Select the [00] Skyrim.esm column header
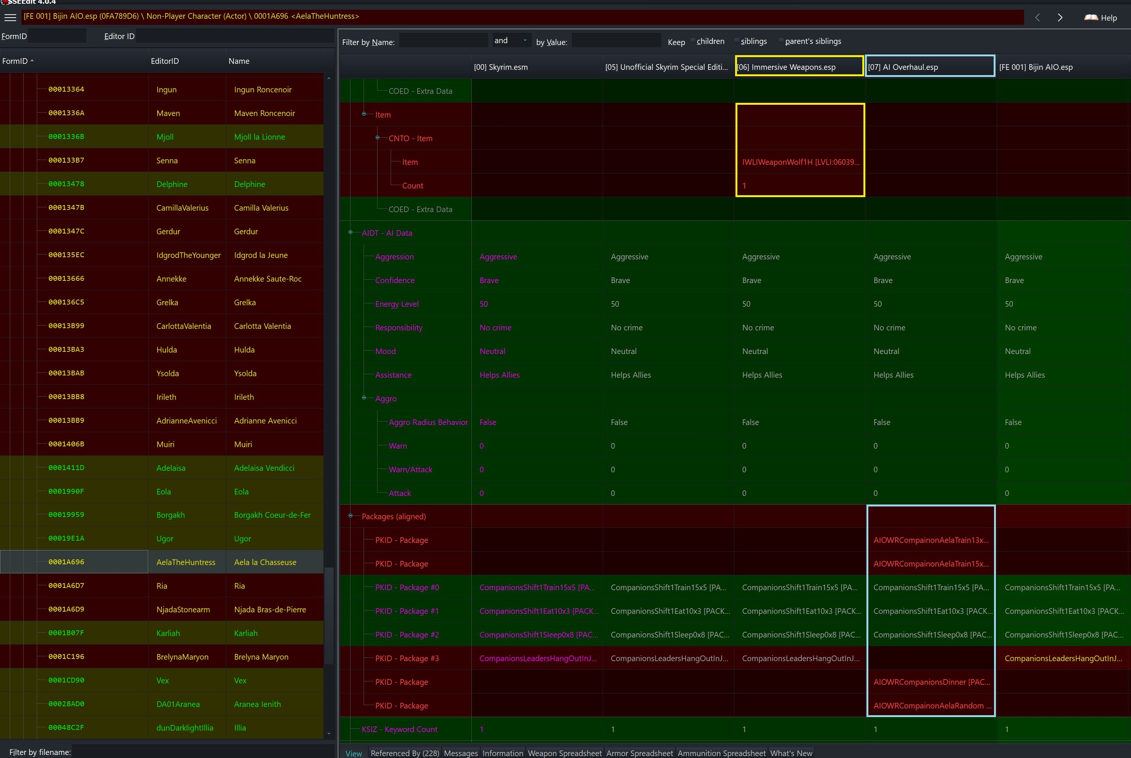Image resolution: width=1131 pixels, height=758 pixels. tap(537, 67)
